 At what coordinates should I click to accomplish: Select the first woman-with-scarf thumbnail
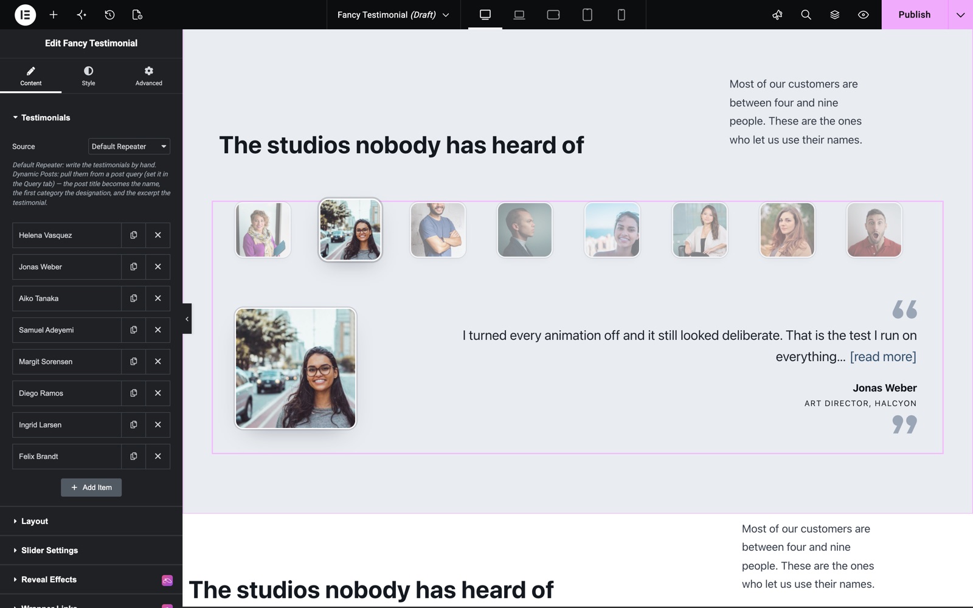pyautogui.click(x=263, y=230)
